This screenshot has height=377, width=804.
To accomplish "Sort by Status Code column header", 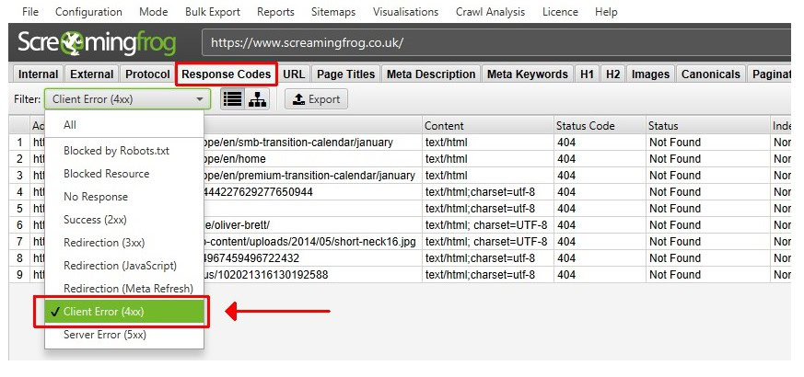I will pyautogui.click(x=600, y=125).
